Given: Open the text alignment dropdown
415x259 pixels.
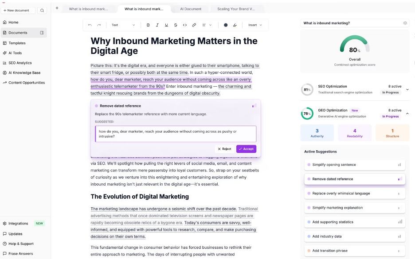Looking at the screenshot, I should pos(207,25).
